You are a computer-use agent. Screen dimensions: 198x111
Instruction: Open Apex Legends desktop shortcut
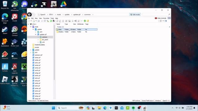click(15, 68)
